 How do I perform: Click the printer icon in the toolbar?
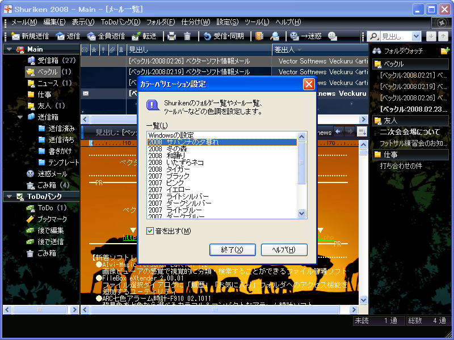coord(172,36)
